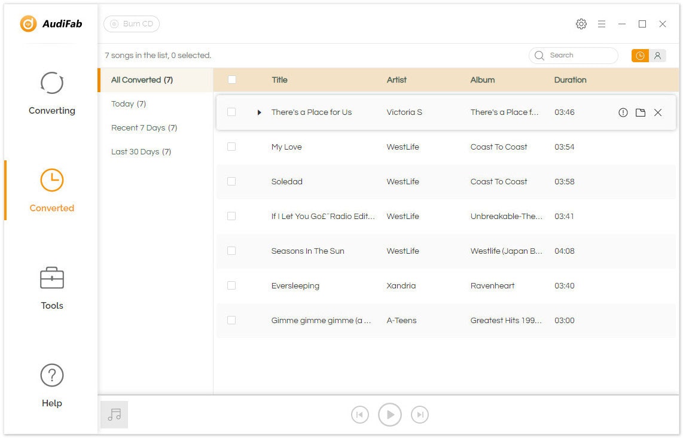
Task: Select the Soledad song title
Action: (286, 181)
